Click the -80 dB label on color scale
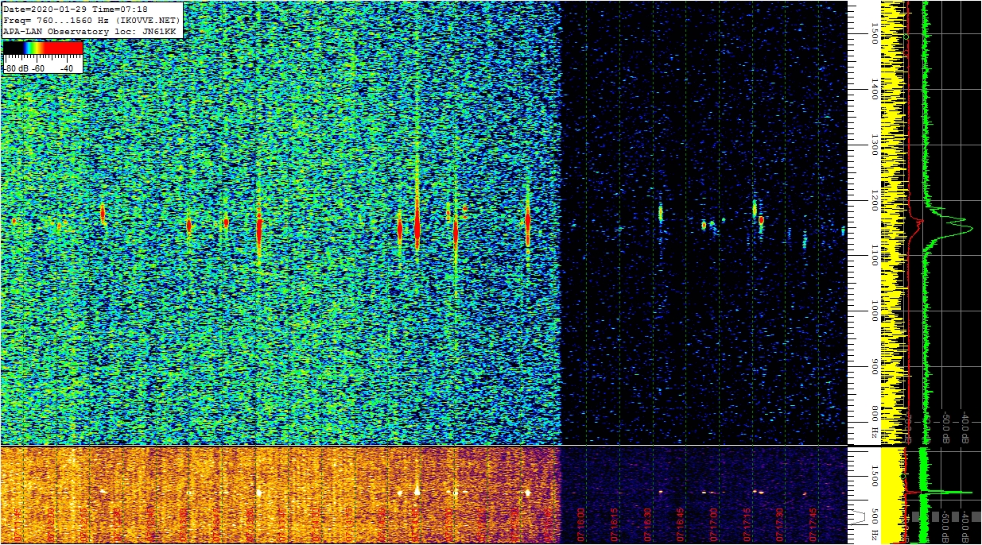 [17, 68]
